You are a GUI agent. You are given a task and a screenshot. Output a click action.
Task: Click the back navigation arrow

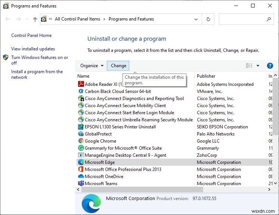tap(7, 19)
